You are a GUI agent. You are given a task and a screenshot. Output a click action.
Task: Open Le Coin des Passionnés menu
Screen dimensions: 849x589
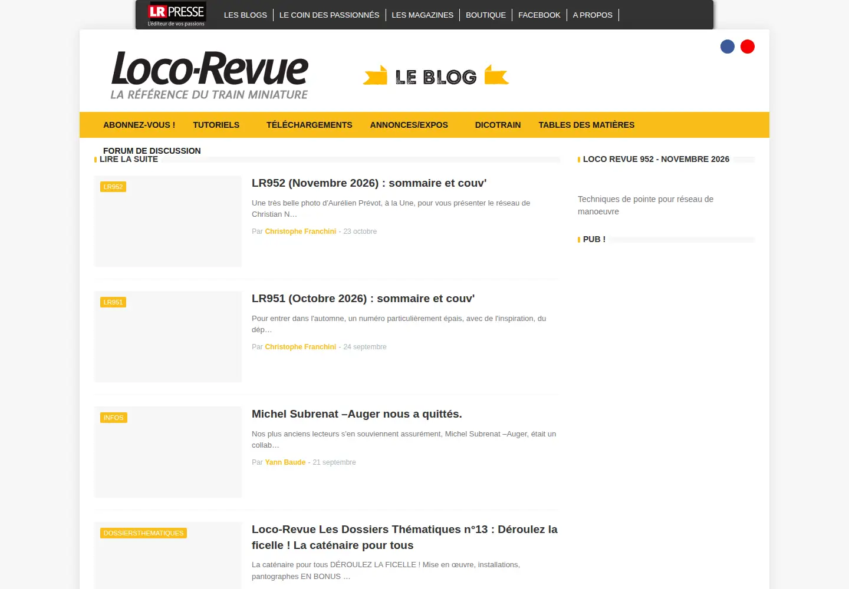tap(329, 15)
